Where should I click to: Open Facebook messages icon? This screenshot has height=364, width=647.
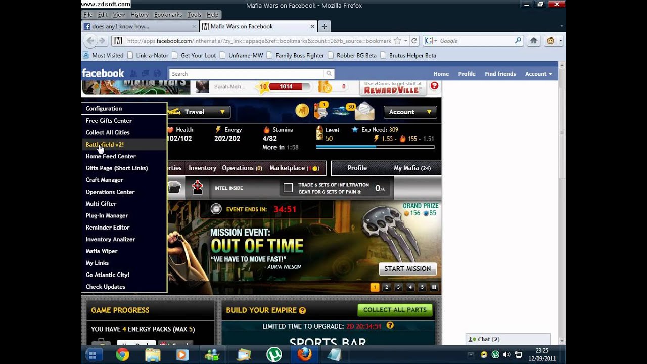[146, 73]
